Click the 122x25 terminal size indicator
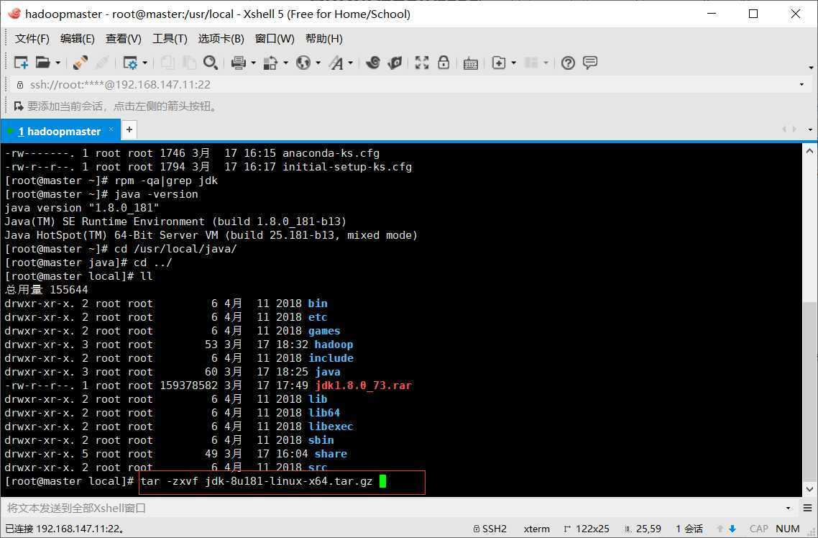818x538 pixels. click(x=586, y=529)
